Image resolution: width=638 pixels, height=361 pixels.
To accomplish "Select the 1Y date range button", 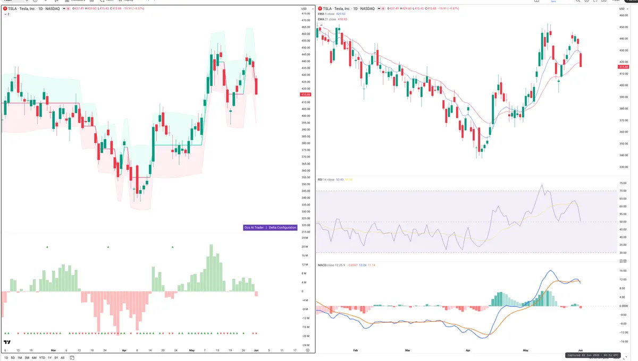I will click(x=49, y=358).
